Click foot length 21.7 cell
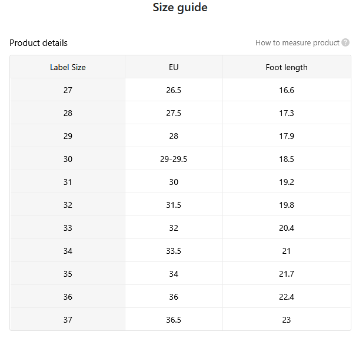The width and height of the screenshot is (359, 338). (287, 274)
